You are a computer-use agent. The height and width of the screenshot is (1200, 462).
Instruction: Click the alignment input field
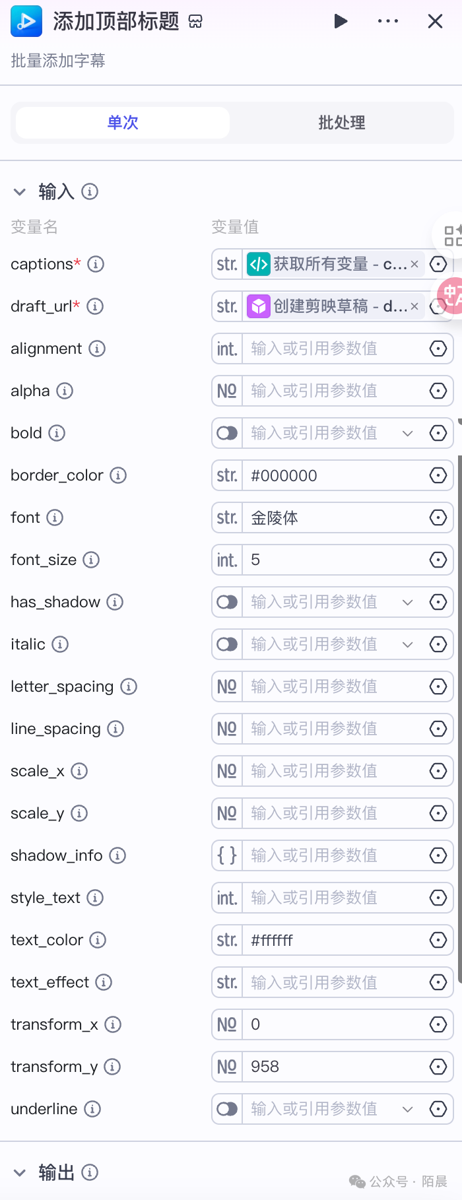[x=333, y=349]
